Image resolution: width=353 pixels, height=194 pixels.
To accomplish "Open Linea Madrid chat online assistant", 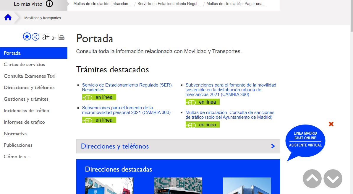I will coord(305,140).
